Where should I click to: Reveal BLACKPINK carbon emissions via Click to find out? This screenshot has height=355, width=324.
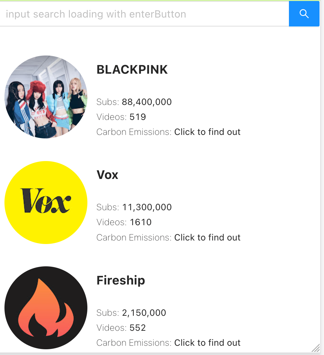click(207, 132)
